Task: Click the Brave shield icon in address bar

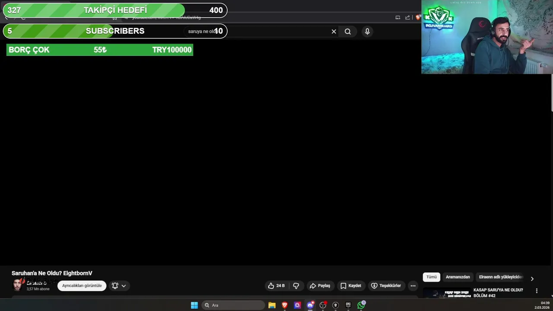Action: pos(418,18)
